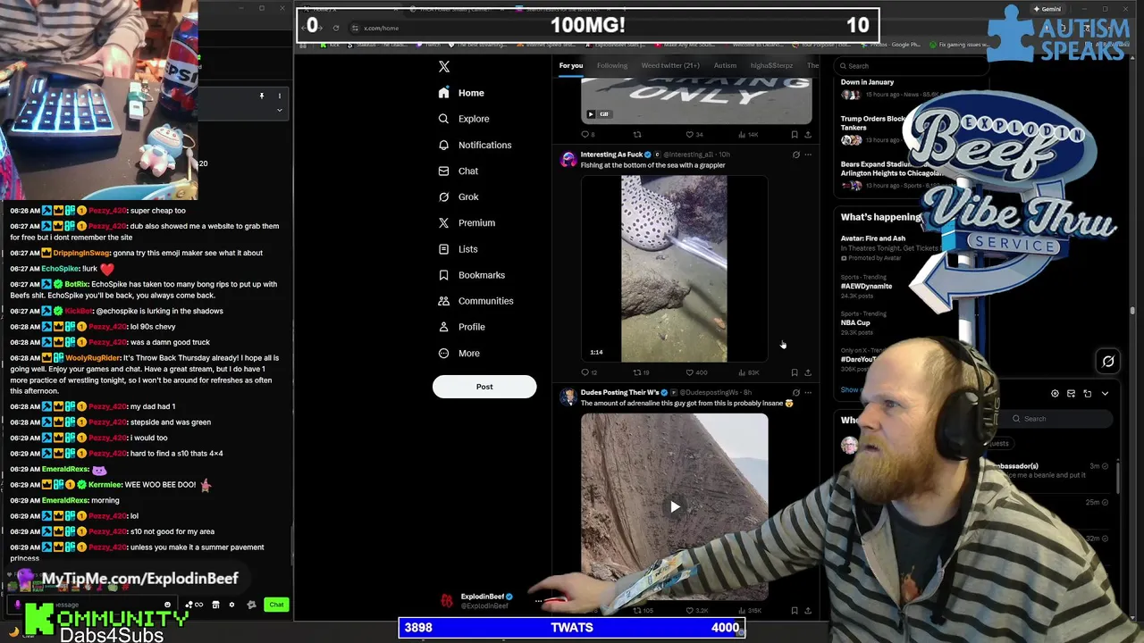Open Interesting As Fuck profile avatar
The height and width of the screenshot is (643, 1144).
568,160
